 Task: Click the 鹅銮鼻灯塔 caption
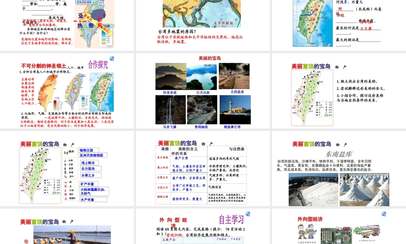coord(232,127)
